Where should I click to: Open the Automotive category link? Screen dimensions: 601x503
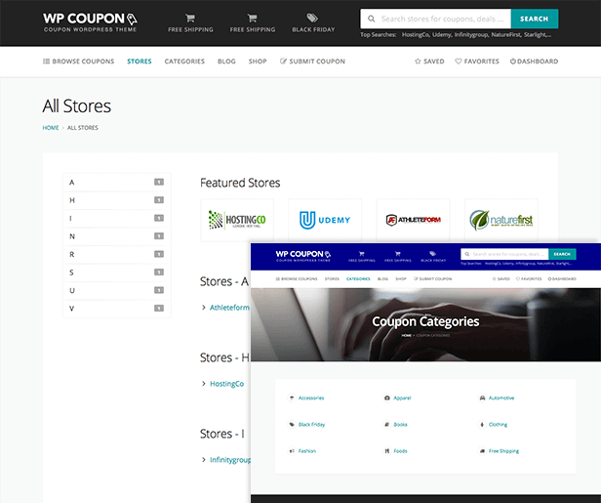point(501,398)
